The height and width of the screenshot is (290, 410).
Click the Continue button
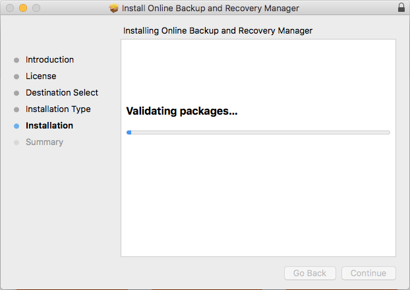point(368,273)
